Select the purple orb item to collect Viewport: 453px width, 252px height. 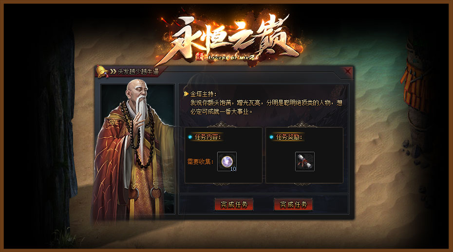coord(227,162)
